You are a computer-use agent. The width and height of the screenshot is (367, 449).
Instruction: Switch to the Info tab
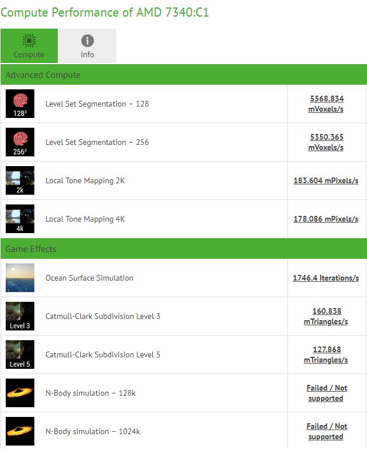tap(87, 46)
